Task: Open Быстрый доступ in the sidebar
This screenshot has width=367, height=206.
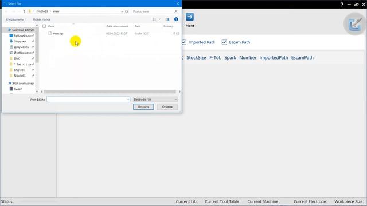Action: click(21, 30)
